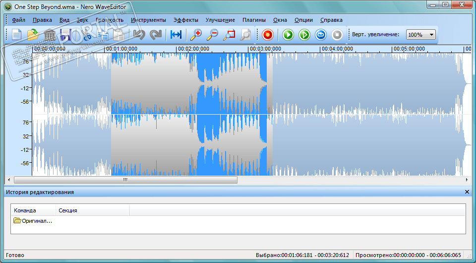Open the Улучшение menu
The height and width of the screenshot is (263, 476).
click(220, 20)
